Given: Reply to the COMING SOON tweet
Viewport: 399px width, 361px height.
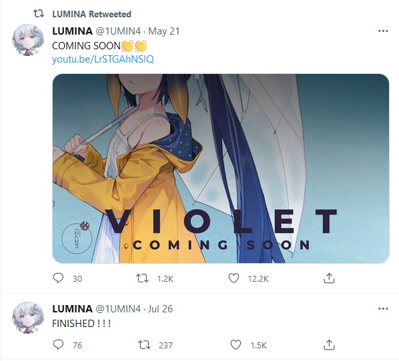Looking at the screenshot, I should pos(58,278).
